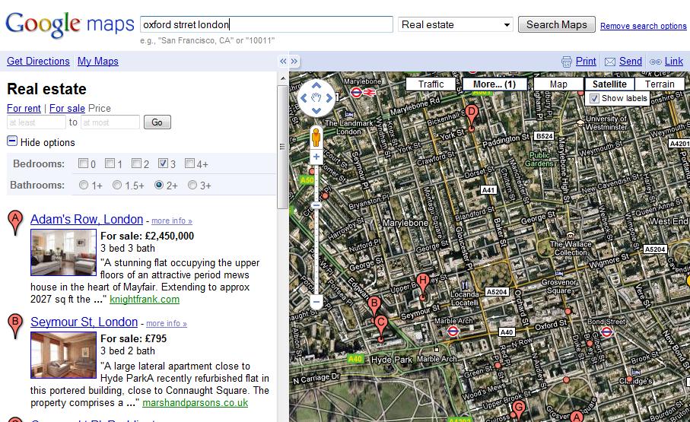Switch to Terrain view

click(x=660, y=84)
